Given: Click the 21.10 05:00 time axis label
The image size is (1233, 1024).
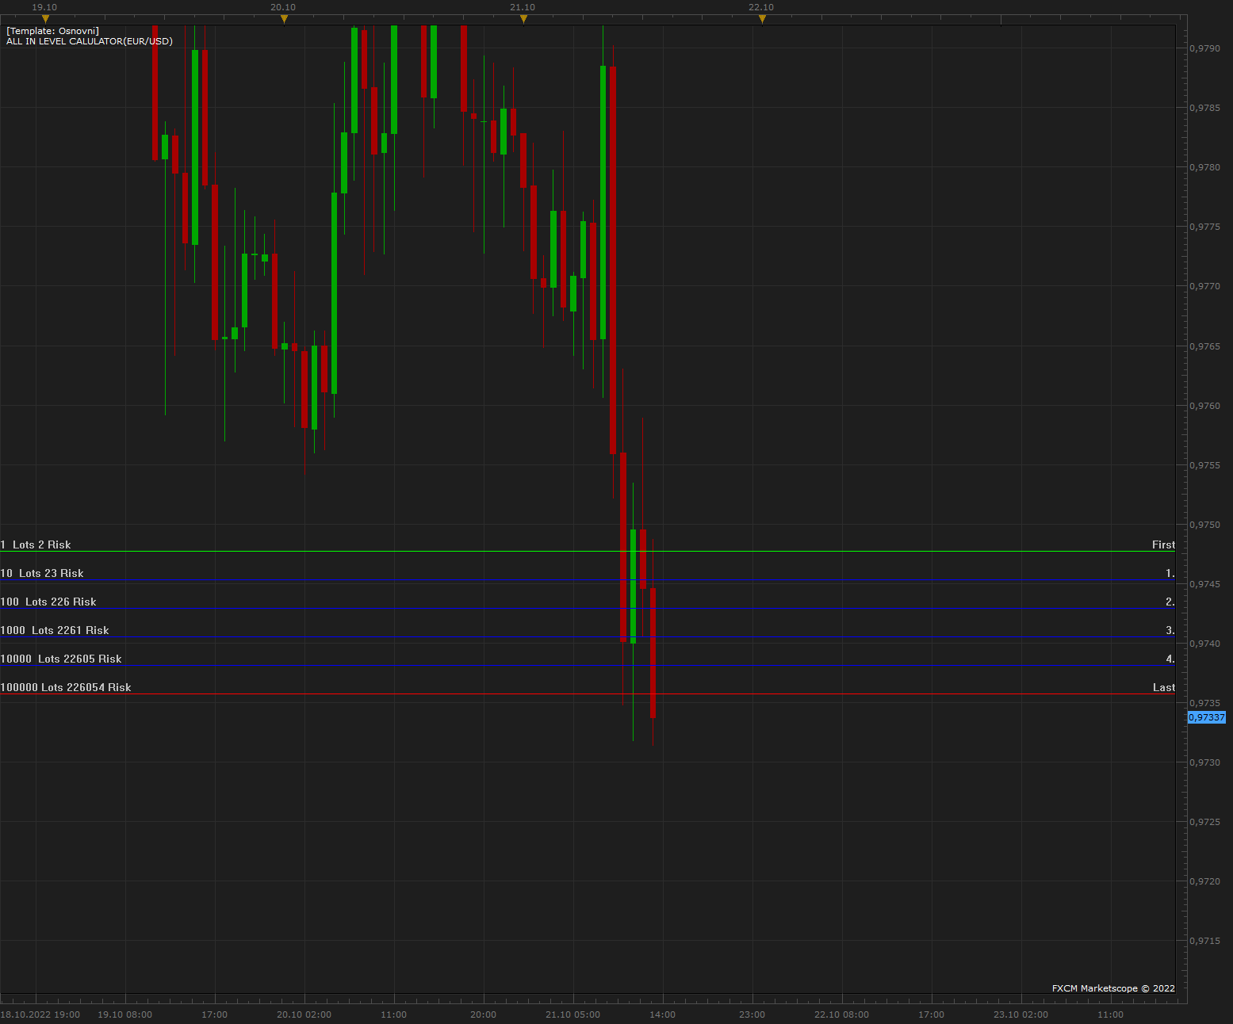Looking at the screenshot, I should [x=573, y=1014].
